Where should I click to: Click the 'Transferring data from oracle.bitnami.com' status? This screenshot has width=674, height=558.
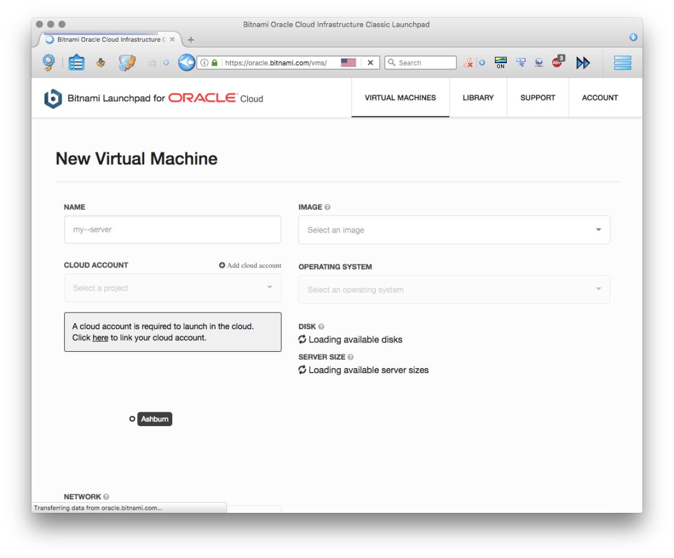(98, 507)
